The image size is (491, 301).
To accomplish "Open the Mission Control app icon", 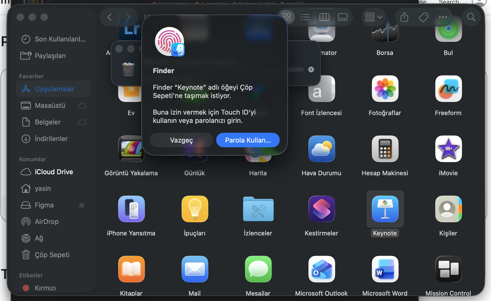I will coord(448,269).
